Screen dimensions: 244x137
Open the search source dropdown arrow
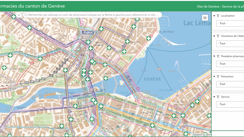[19, 15]
